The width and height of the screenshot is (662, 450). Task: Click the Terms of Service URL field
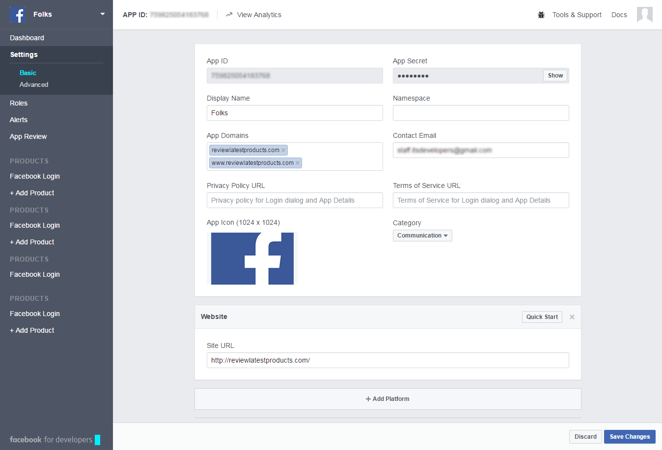coord(481,200)
